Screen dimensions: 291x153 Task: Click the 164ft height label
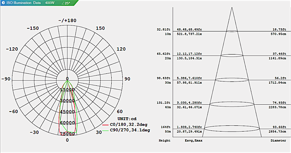point(166,127)
